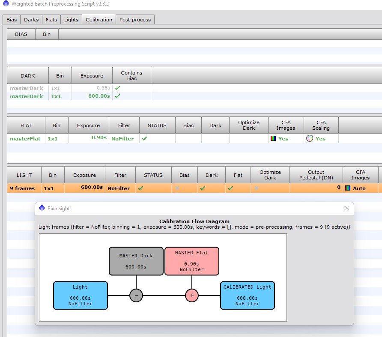Image resolution: width=382 pixels, height=337 pixels.
Task: Click the BIAS column header
Action: tap(21, 34)
